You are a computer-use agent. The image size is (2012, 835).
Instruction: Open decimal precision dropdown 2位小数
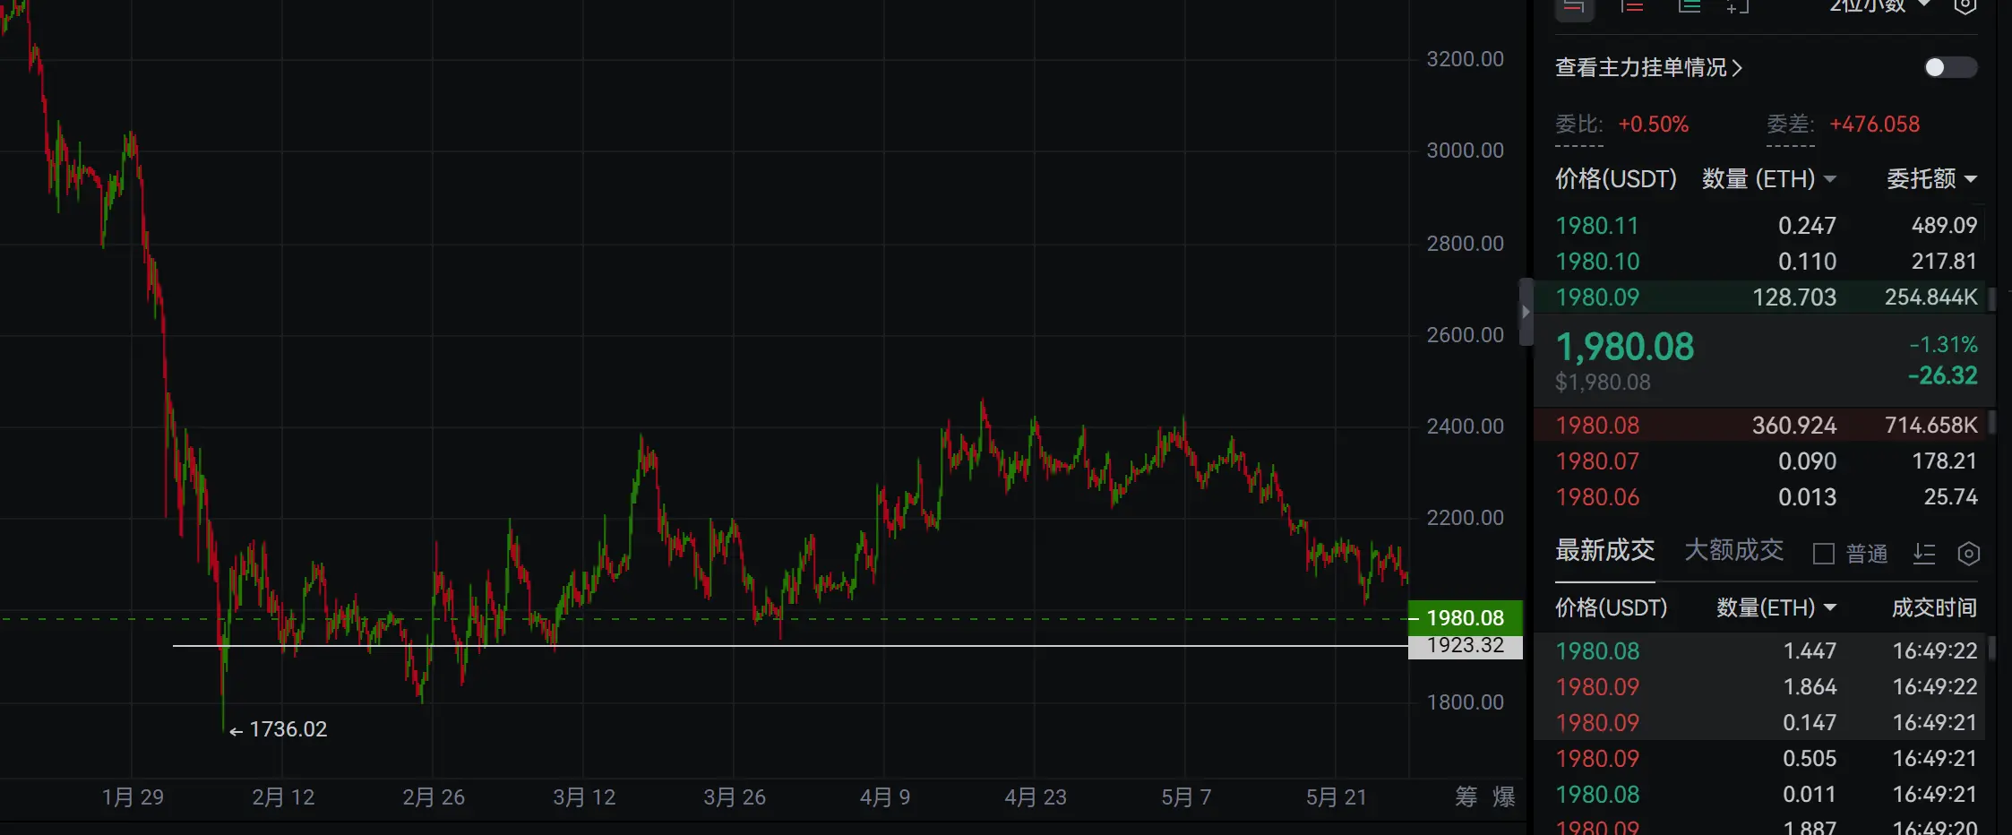1879,5
